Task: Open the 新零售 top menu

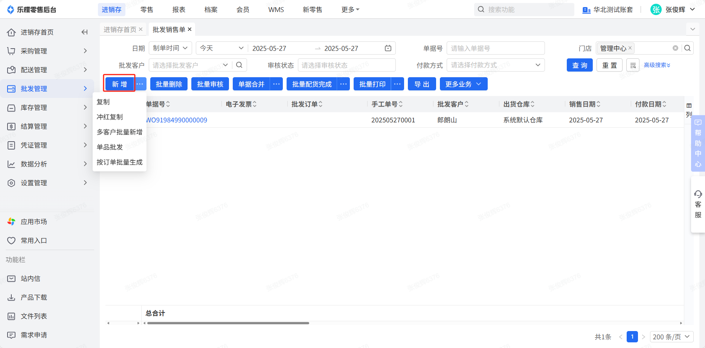Action: (x=313, y=10)
